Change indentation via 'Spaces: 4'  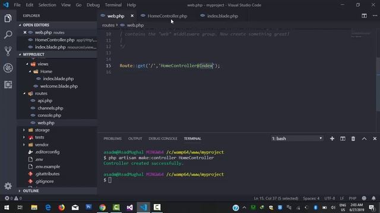point(311,198)
